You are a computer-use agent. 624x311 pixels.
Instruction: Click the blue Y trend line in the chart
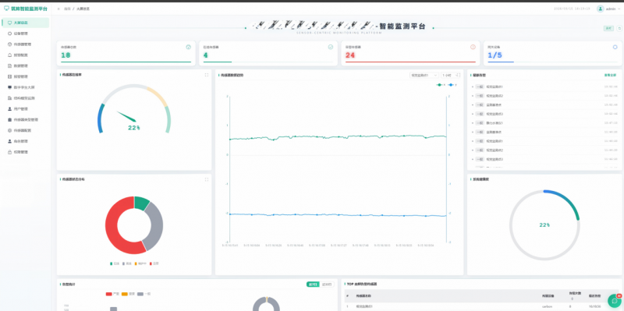(x=339, y=215)
